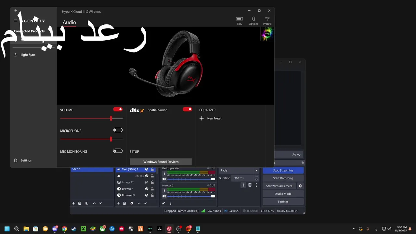This screenshot has height=234, width=416.
Task: Open headset Options
Action: [253, 21]
